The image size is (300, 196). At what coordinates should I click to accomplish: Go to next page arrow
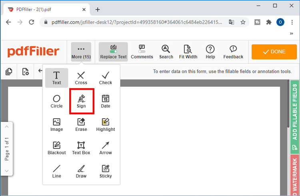tap(7, 171)
